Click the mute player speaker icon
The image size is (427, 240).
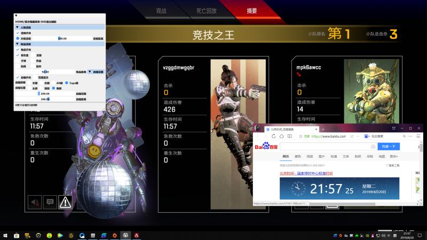(35, 202)
